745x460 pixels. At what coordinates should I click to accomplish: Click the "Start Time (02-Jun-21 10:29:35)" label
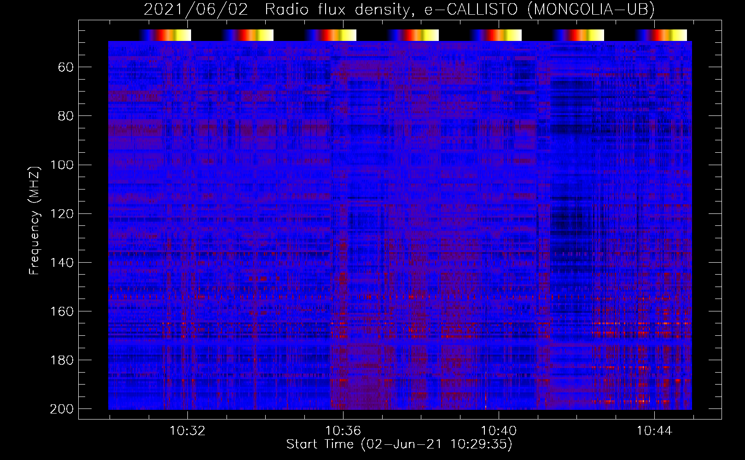pyautogui.click(x=399, y=444)
